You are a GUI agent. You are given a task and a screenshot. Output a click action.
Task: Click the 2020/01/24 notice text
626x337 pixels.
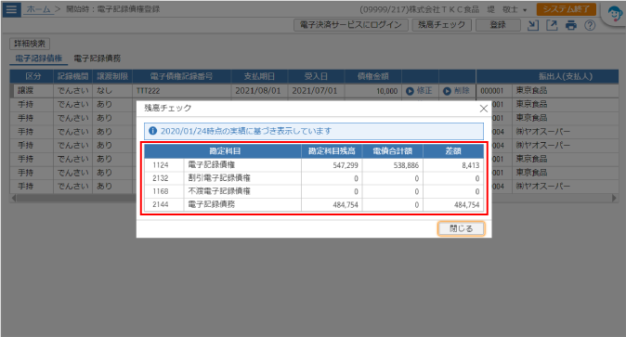pyautogui.click(x=246, y=131)
